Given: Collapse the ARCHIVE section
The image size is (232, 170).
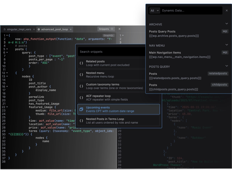Looking at the screenshot, I should tap(227, 24).
